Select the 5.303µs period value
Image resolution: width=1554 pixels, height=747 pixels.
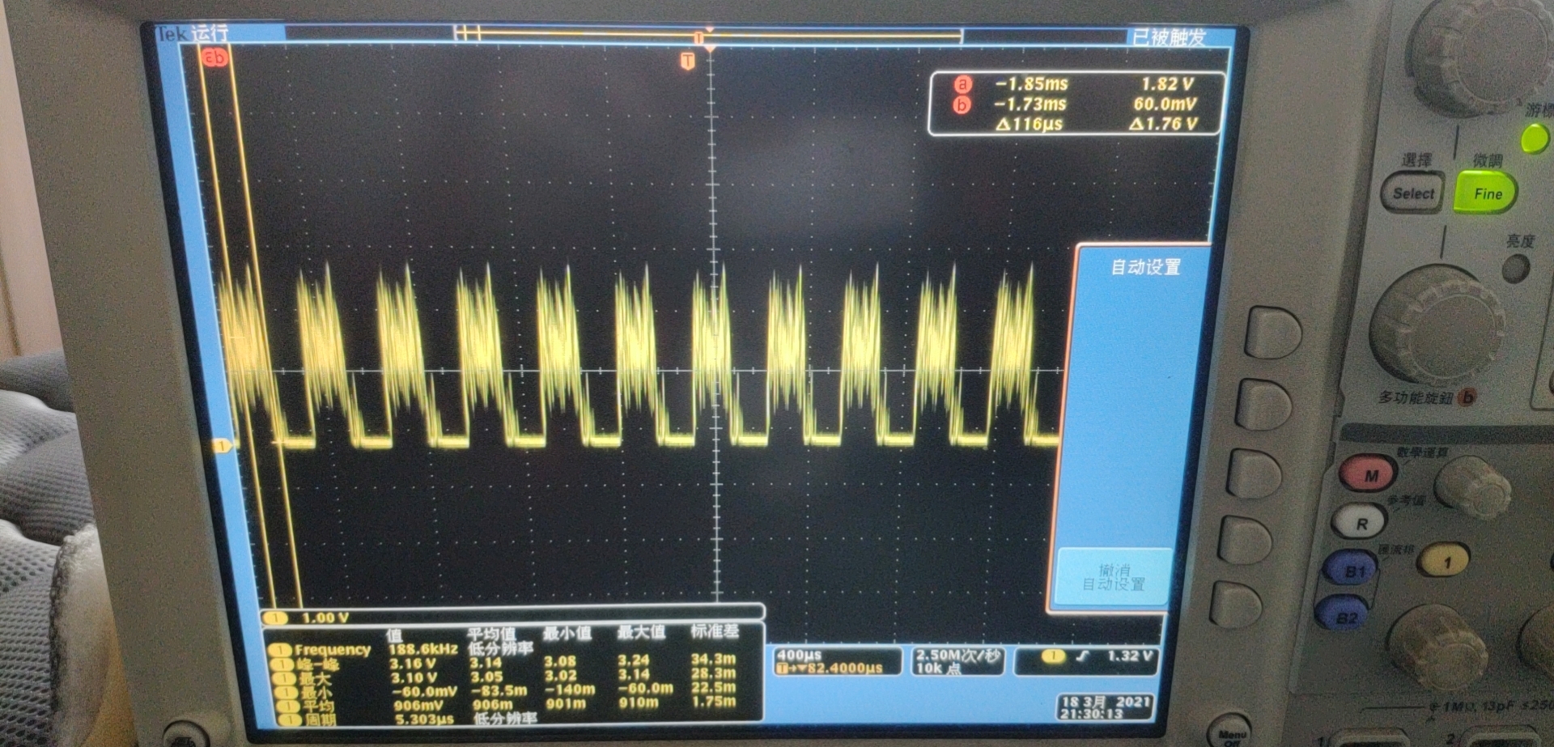click(424, 719)
